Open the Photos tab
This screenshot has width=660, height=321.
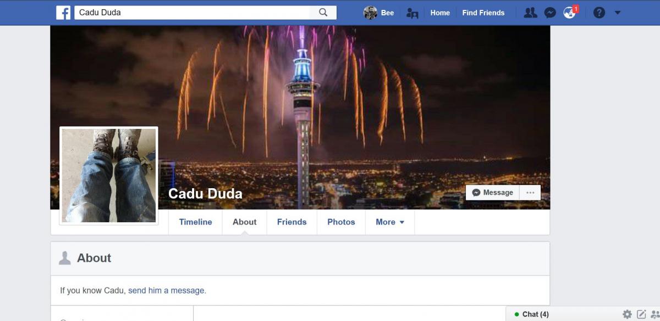point(341,222)
